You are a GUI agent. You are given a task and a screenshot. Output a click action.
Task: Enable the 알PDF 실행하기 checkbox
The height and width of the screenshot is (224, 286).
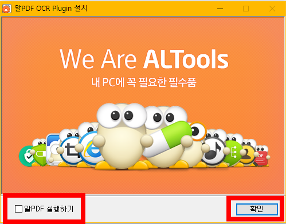click(18, 209)
